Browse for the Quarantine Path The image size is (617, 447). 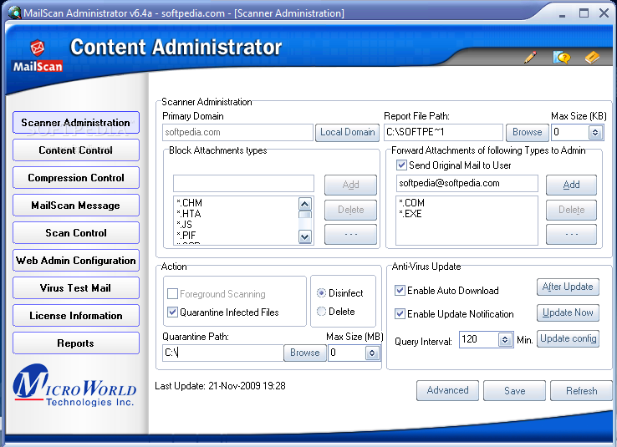click(x=305, y=353)
